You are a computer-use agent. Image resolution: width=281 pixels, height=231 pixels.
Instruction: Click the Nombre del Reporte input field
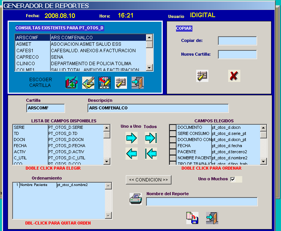pyautogui.click(x=202, y=202)
